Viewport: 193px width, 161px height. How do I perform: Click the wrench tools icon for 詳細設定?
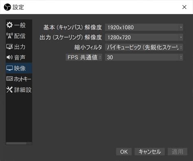click(x=9, y=90)
